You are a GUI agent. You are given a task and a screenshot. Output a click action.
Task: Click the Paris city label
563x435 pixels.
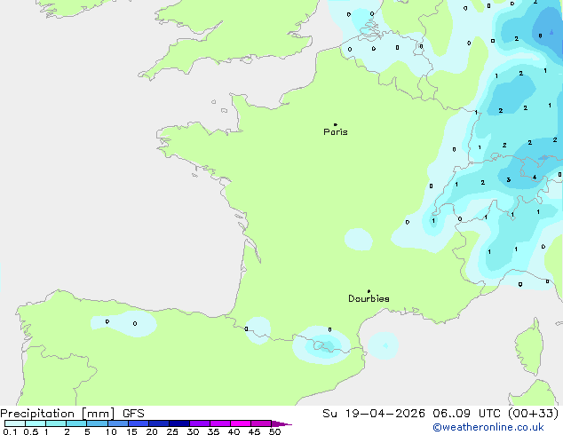[336, 131]
